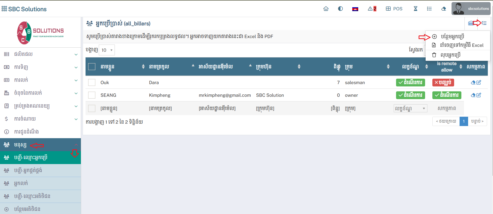Click edit icon for Ouk Dara row
Screen dimensions: 493x214
click(478, 83)
